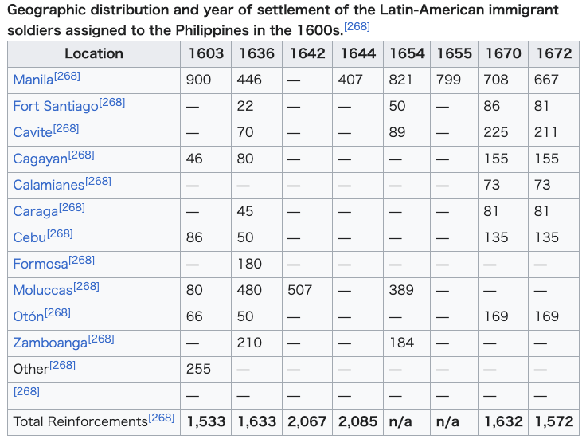This screenshot has width=586, height=443.
Task: Click the 1644 column header
Action: [x=358, y=54]
